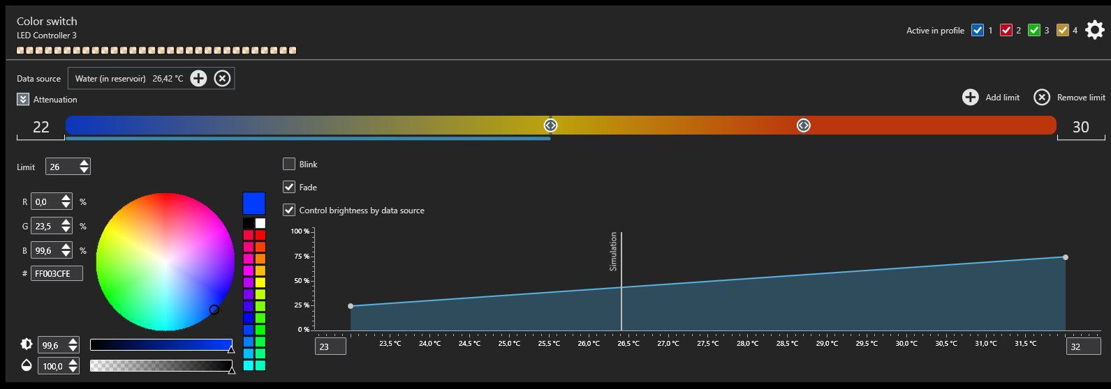Click the brightness slider bar

[161, 345]
